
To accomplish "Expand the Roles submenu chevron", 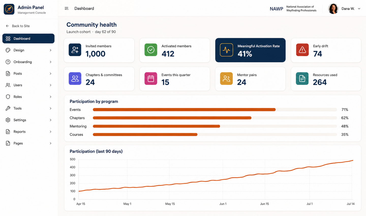I will coord(51,97).
